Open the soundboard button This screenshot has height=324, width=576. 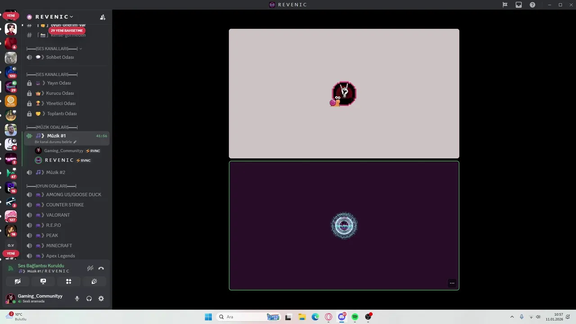(94, 281)
